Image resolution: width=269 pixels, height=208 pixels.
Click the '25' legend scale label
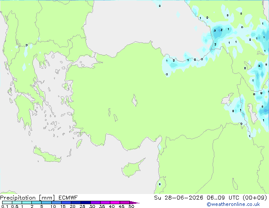82,206
